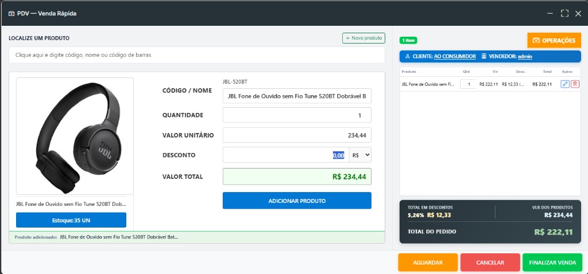Close the PDV Venda Rápida window

click(x=578, y=14)
